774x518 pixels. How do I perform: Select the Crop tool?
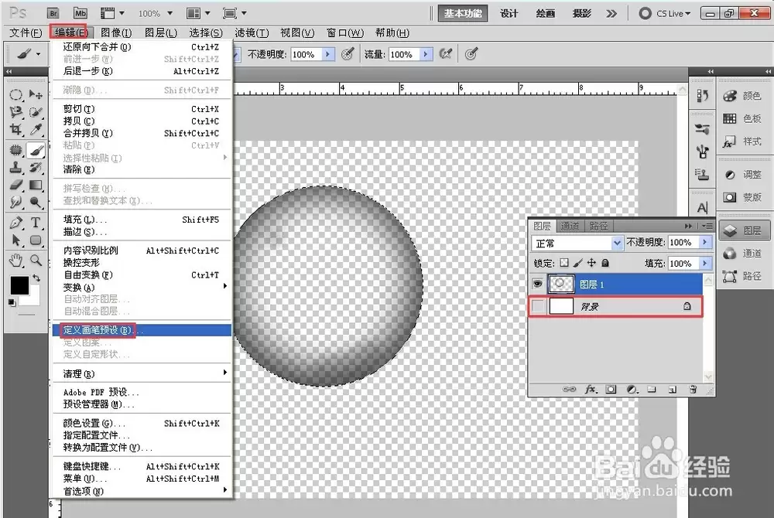[15, 130]
